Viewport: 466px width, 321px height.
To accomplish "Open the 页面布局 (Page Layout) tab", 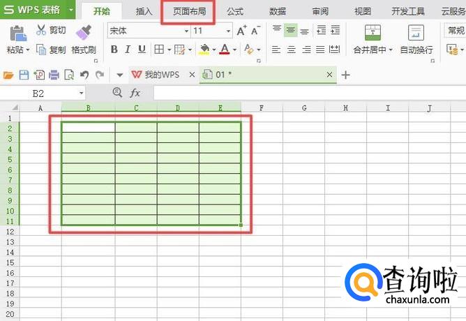I will click(189, 11).
